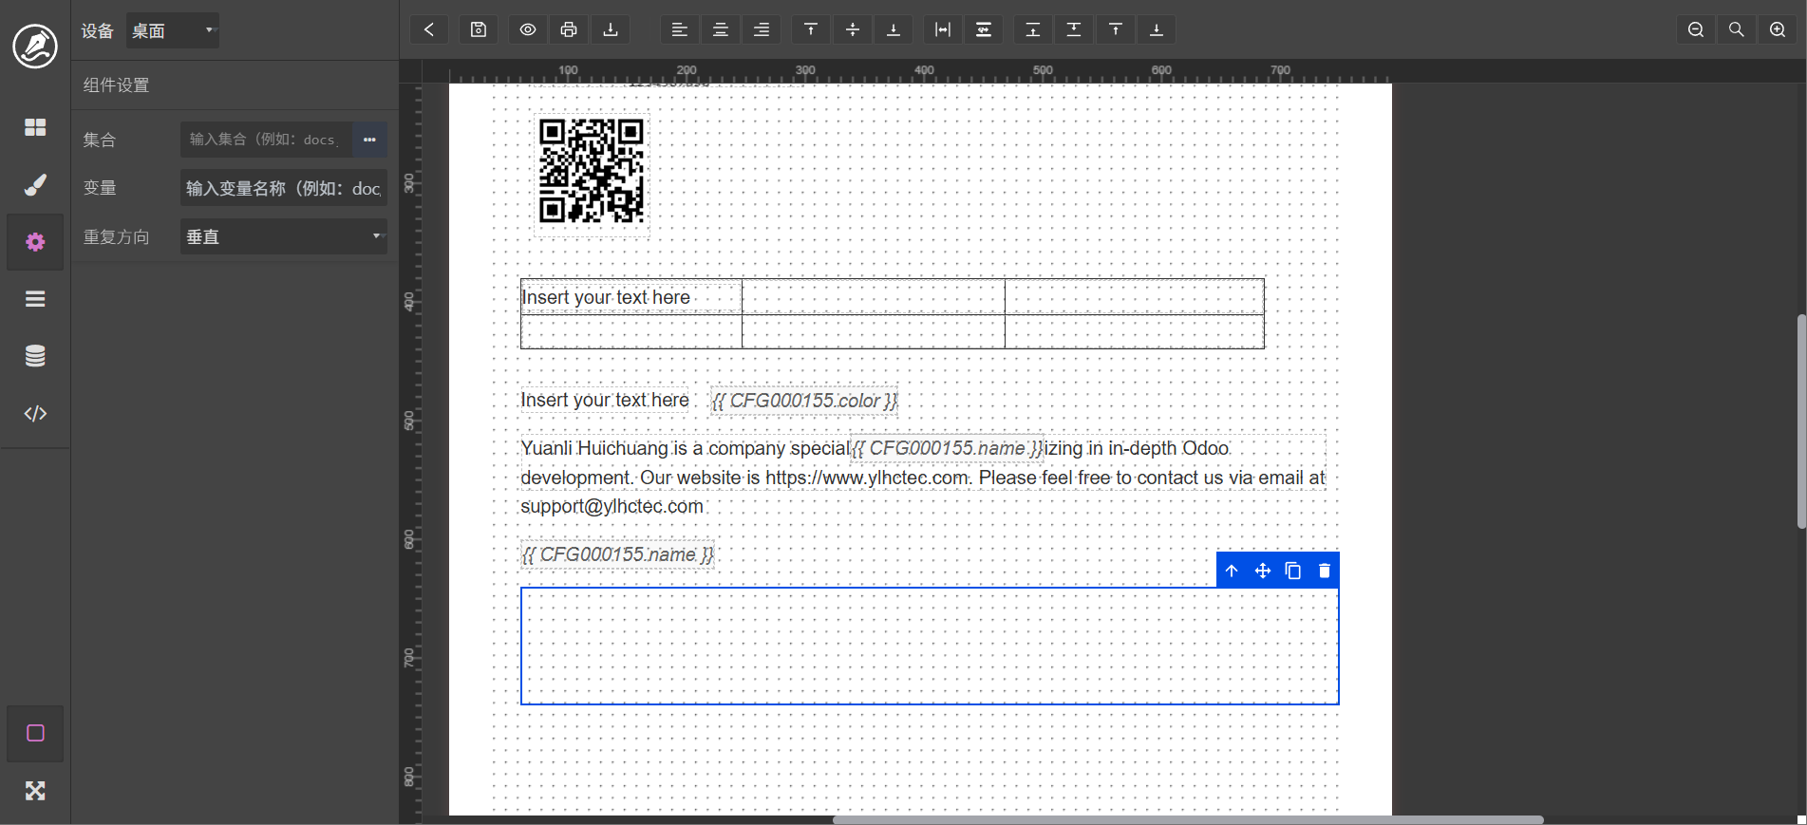Open the 设备 device dropdown
Screen dimensions: 1807x825
(173, 30)
